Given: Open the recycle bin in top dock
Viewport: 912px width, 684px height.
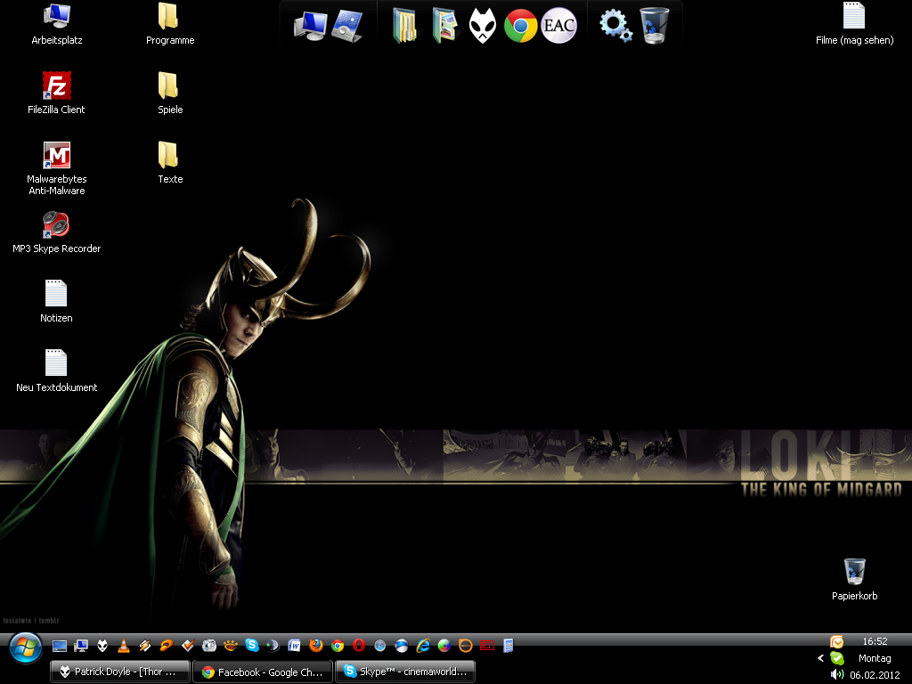Looking at the screenshot, I should pyautogui.click(x=655, y=26).
